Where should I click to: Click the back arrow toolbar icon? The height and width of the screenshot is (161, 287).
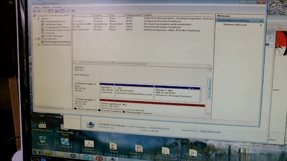[35, 11]
